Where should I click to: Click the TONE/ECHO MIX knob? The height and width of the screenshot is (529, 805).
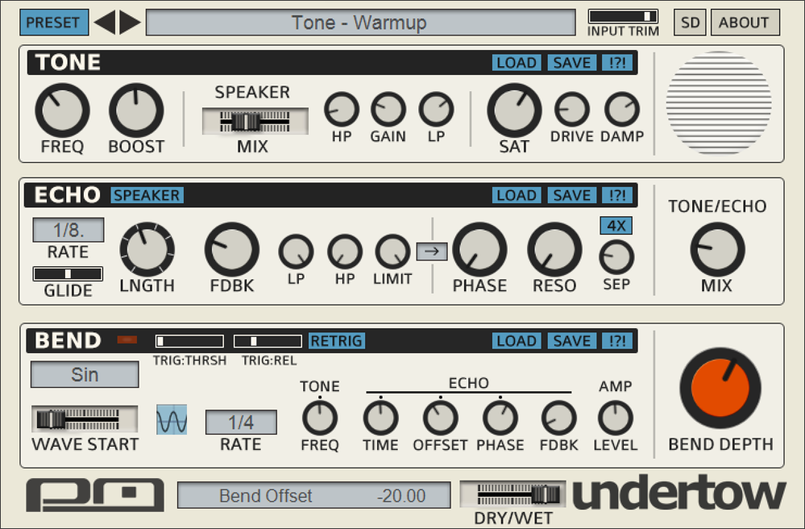(717, 250)
